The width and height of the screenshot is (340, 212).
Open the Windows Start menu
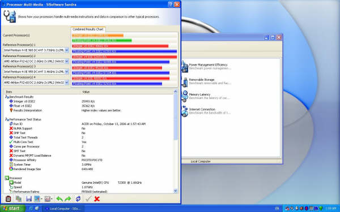click(12, 208)
